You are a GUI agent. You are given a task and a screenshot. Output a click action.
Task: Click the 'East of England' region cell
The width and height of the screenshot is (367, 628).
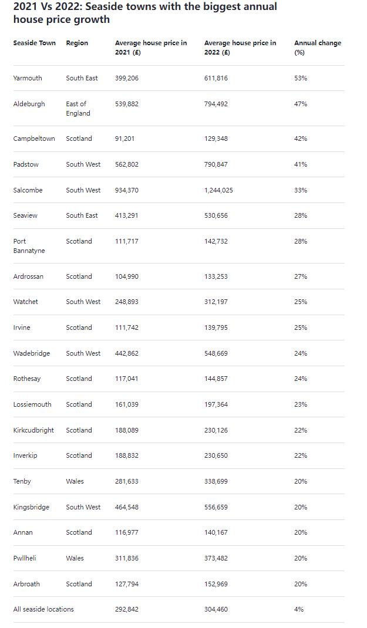[x=78, y=109]
